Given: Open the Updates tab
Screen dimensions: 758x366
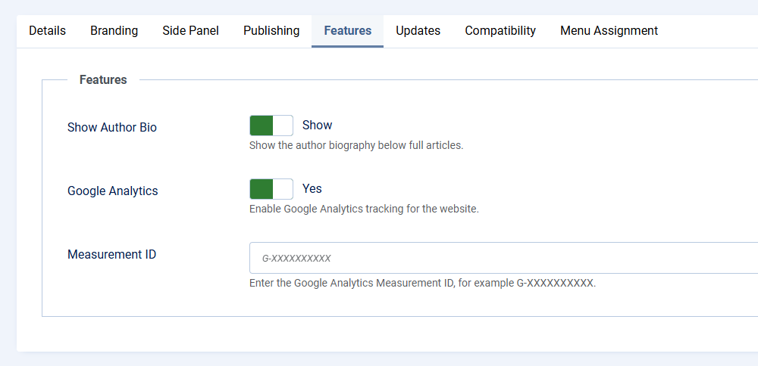Looking at the screenshot, I should coord(418,31).
